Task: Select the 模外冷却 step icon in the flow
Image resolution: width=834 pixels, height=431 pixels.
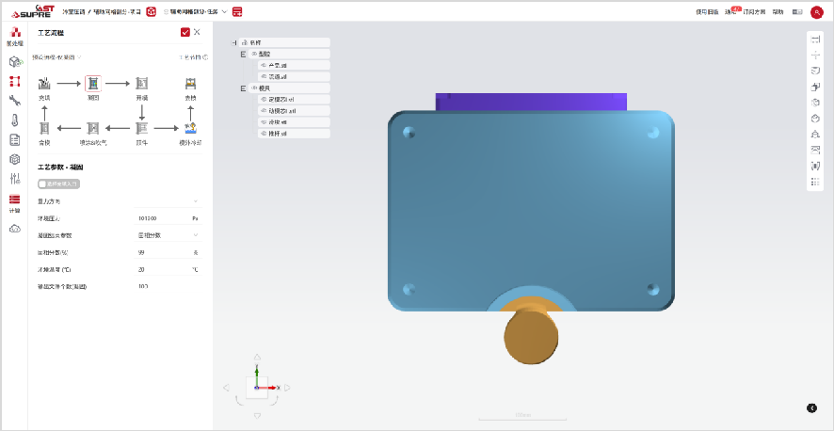Action: 190,128
